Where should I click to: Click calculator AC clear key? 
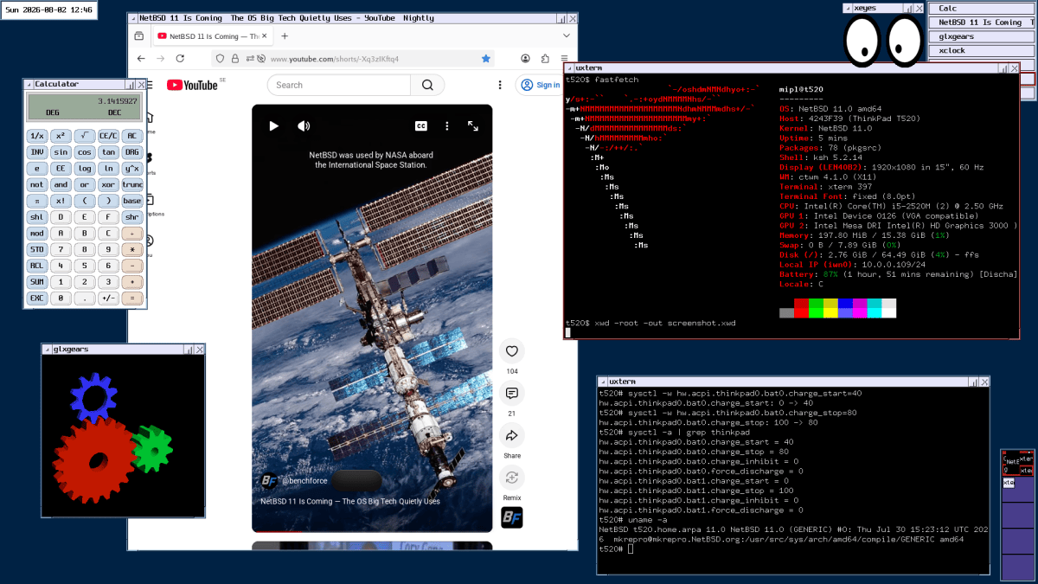[x=131, y=136]
